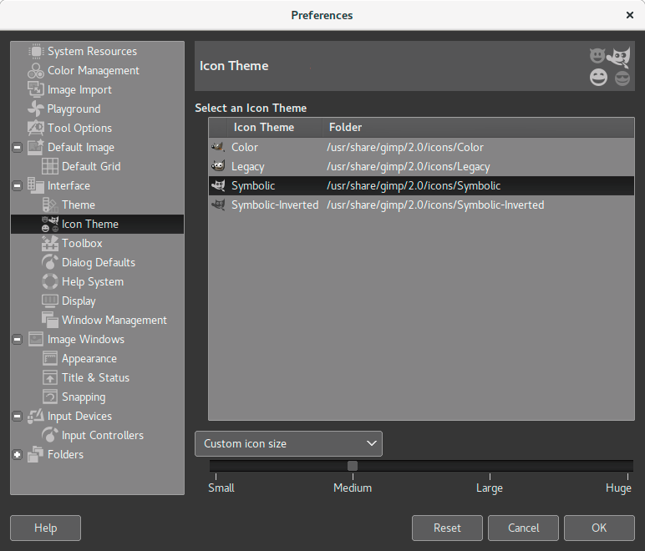This screenshot has width=645, height=551.
Task: Click the Playground fan icon
Action: click(x=36, y=109)
